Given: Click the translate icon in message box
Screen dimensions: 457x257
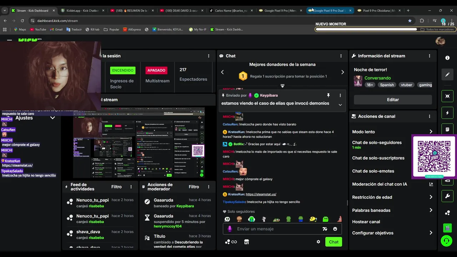Looking at the screenshot, I should [325, 229].
